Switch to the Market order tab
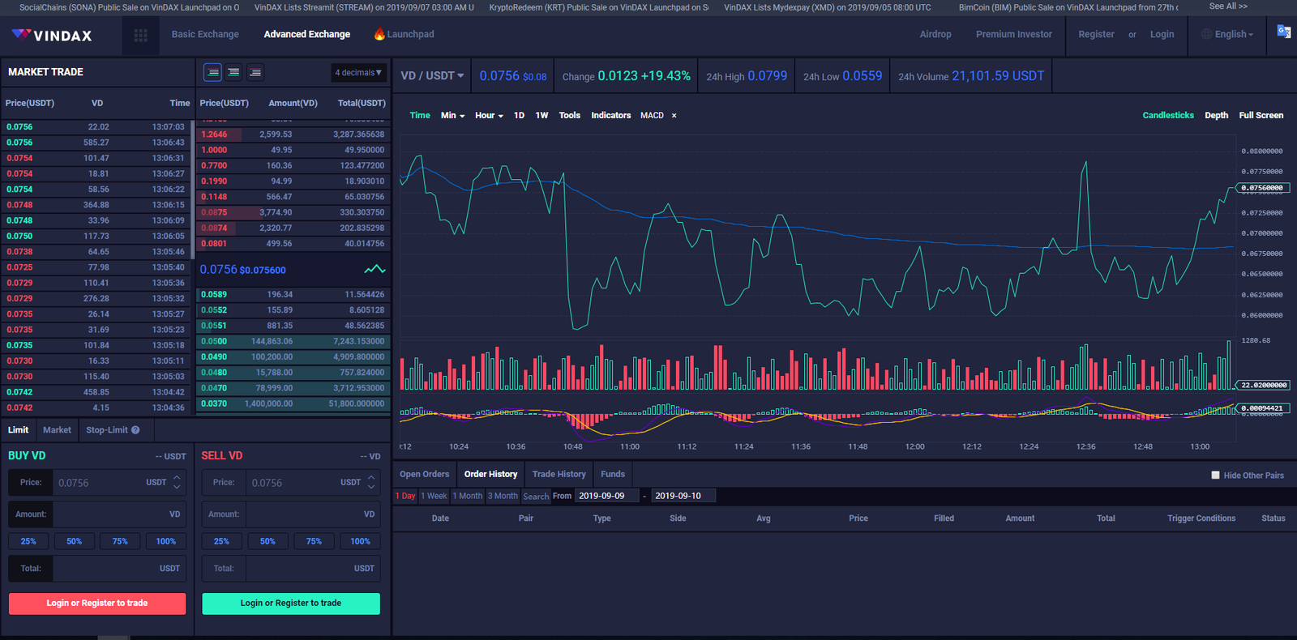The width and height of the screenshot is (1297, 640). 57,430
